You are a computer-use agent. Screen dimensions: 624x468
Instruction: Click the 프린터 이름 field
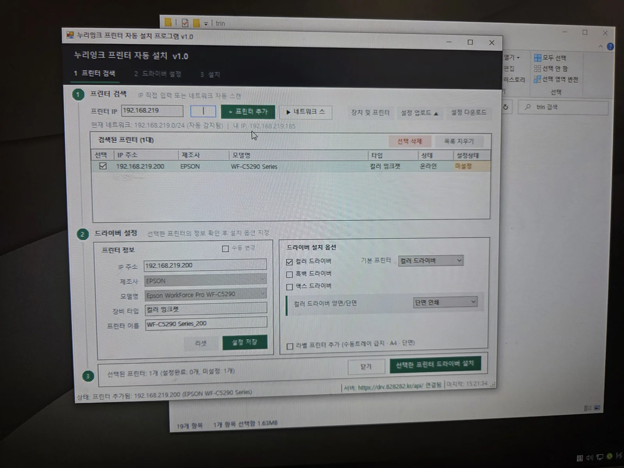[x=206, y=323]
